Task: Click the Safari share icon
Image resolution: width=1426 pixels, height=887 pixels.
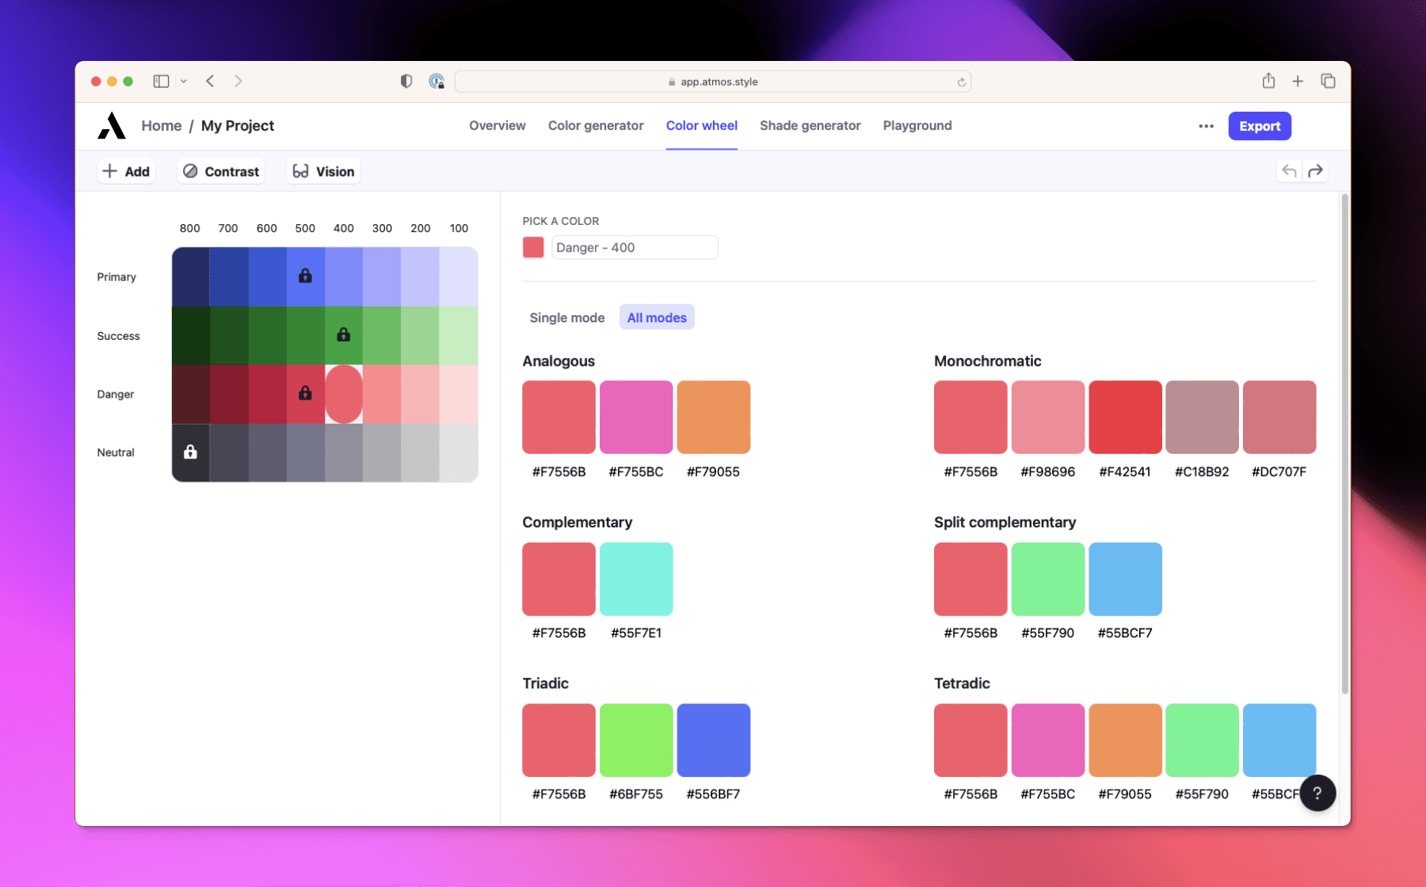Action: [1269, 81]
